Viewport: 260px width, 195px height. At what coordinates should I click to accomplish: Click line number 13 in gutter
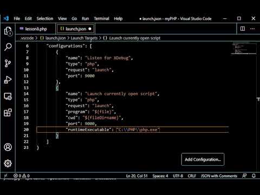click(x=26, y=88)
